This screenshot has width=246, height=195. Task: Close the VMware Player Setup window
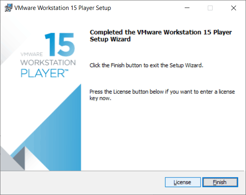232,8
